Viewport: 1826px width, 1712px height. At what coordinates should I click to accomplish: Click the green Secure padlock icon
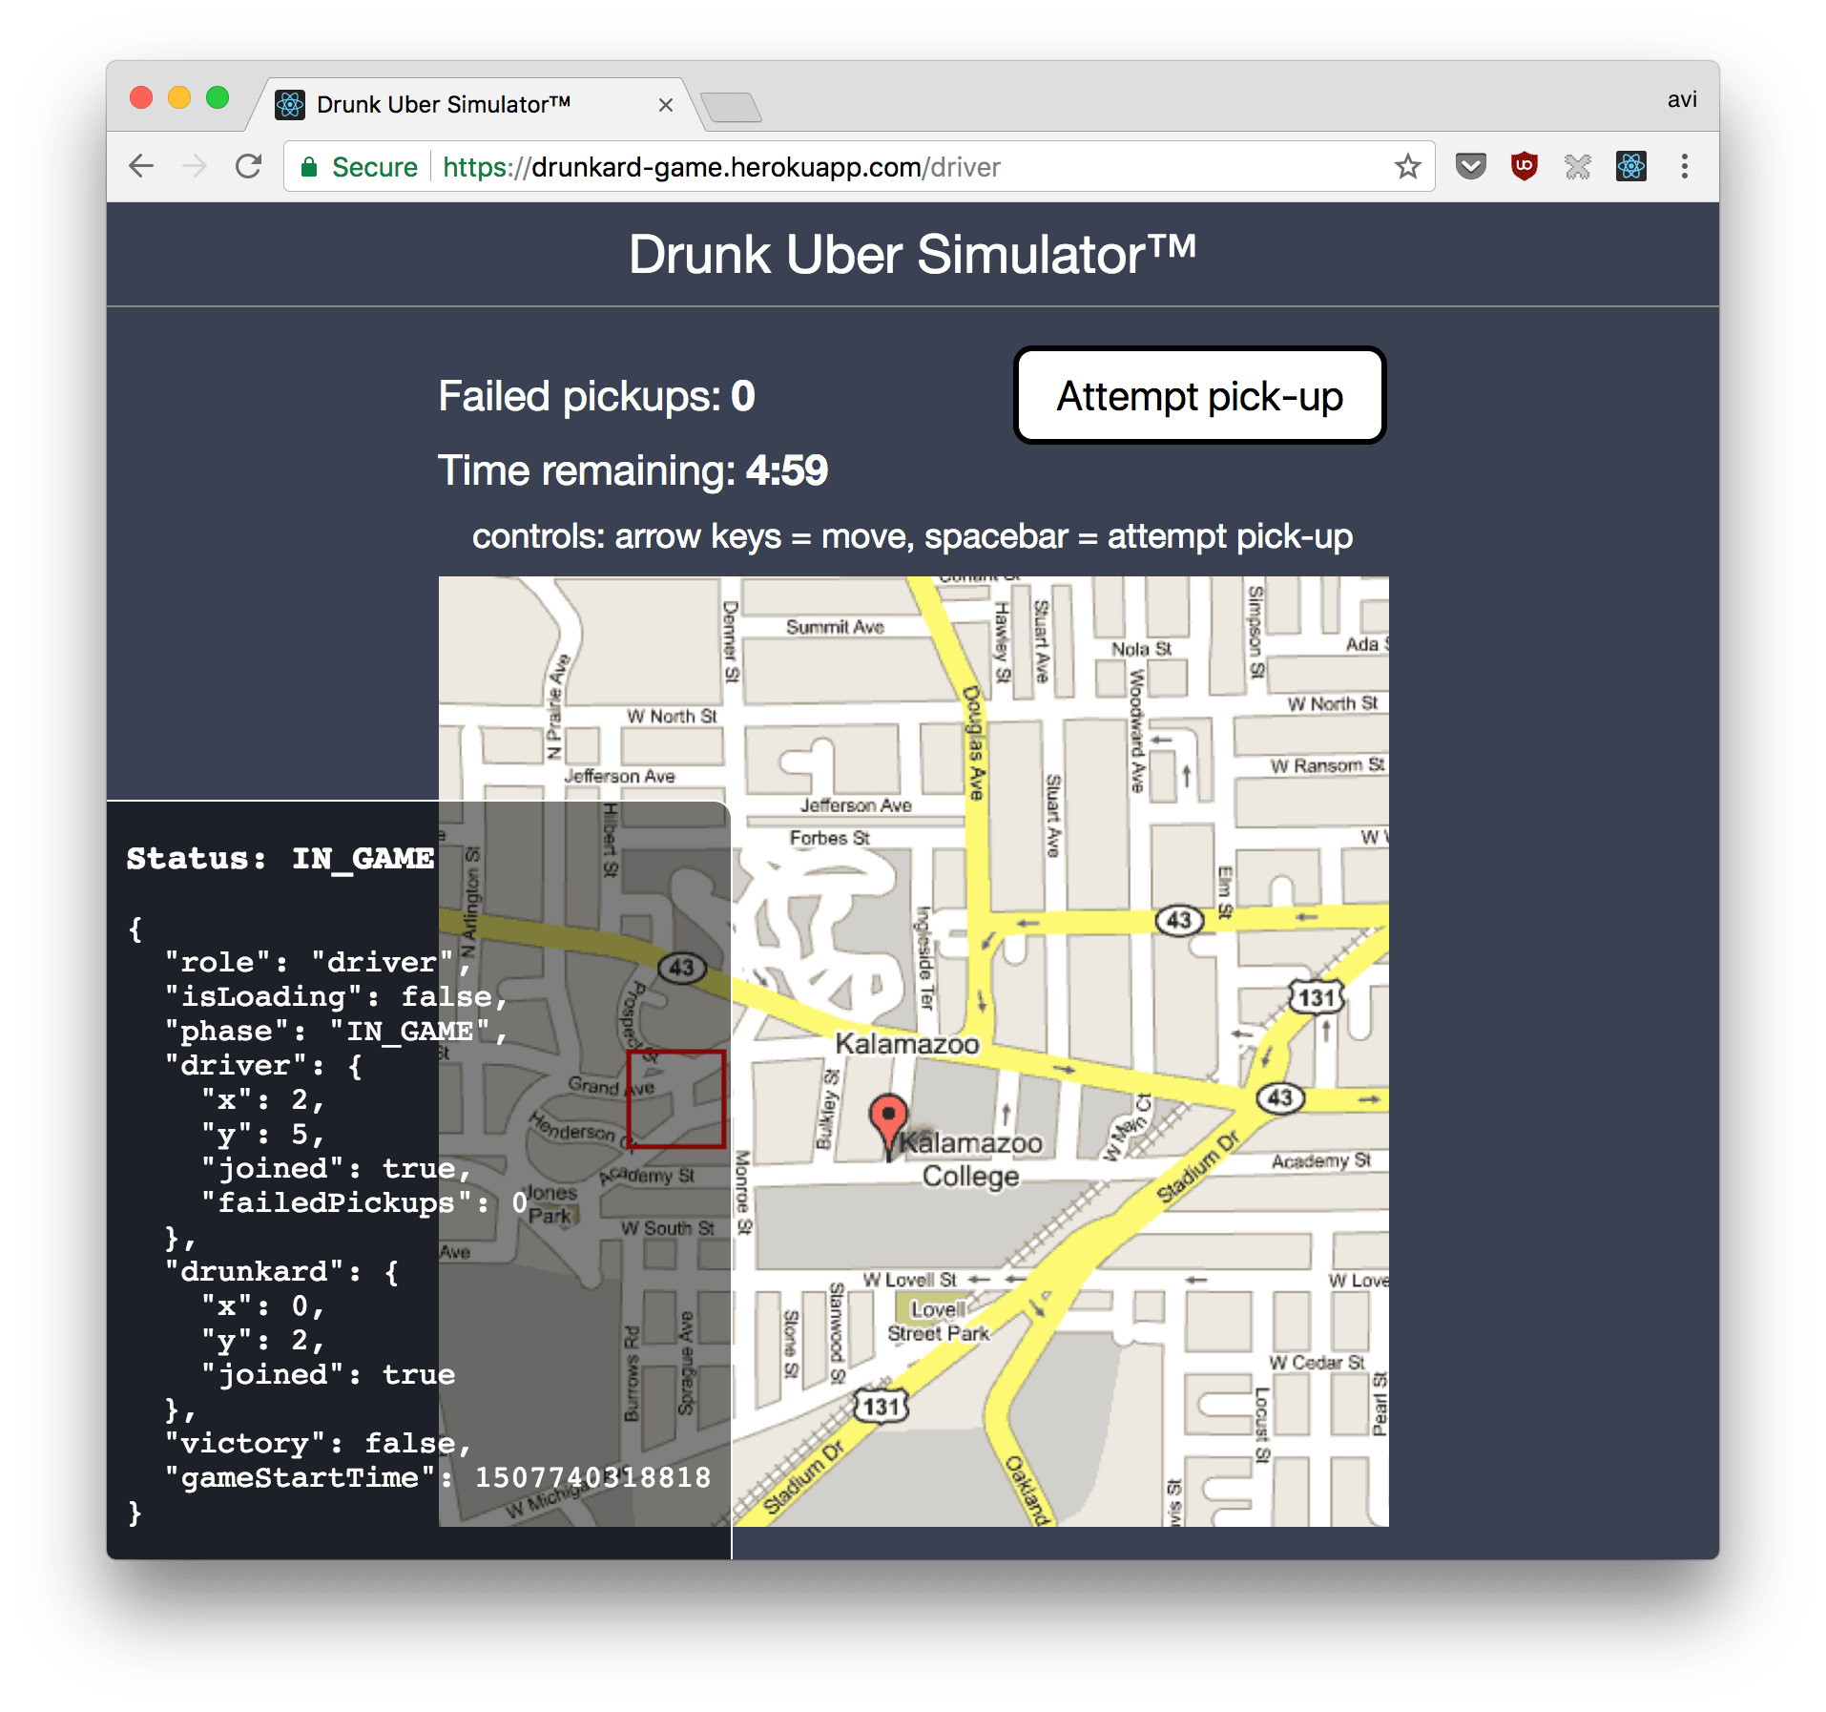coord(309,167)
